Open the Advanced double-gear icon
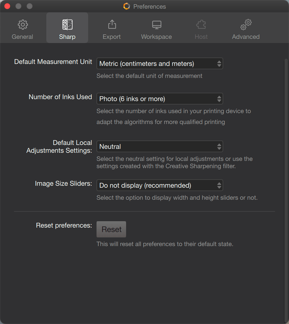The height and width of the screenshot is (324, 289). pos(246,25)
